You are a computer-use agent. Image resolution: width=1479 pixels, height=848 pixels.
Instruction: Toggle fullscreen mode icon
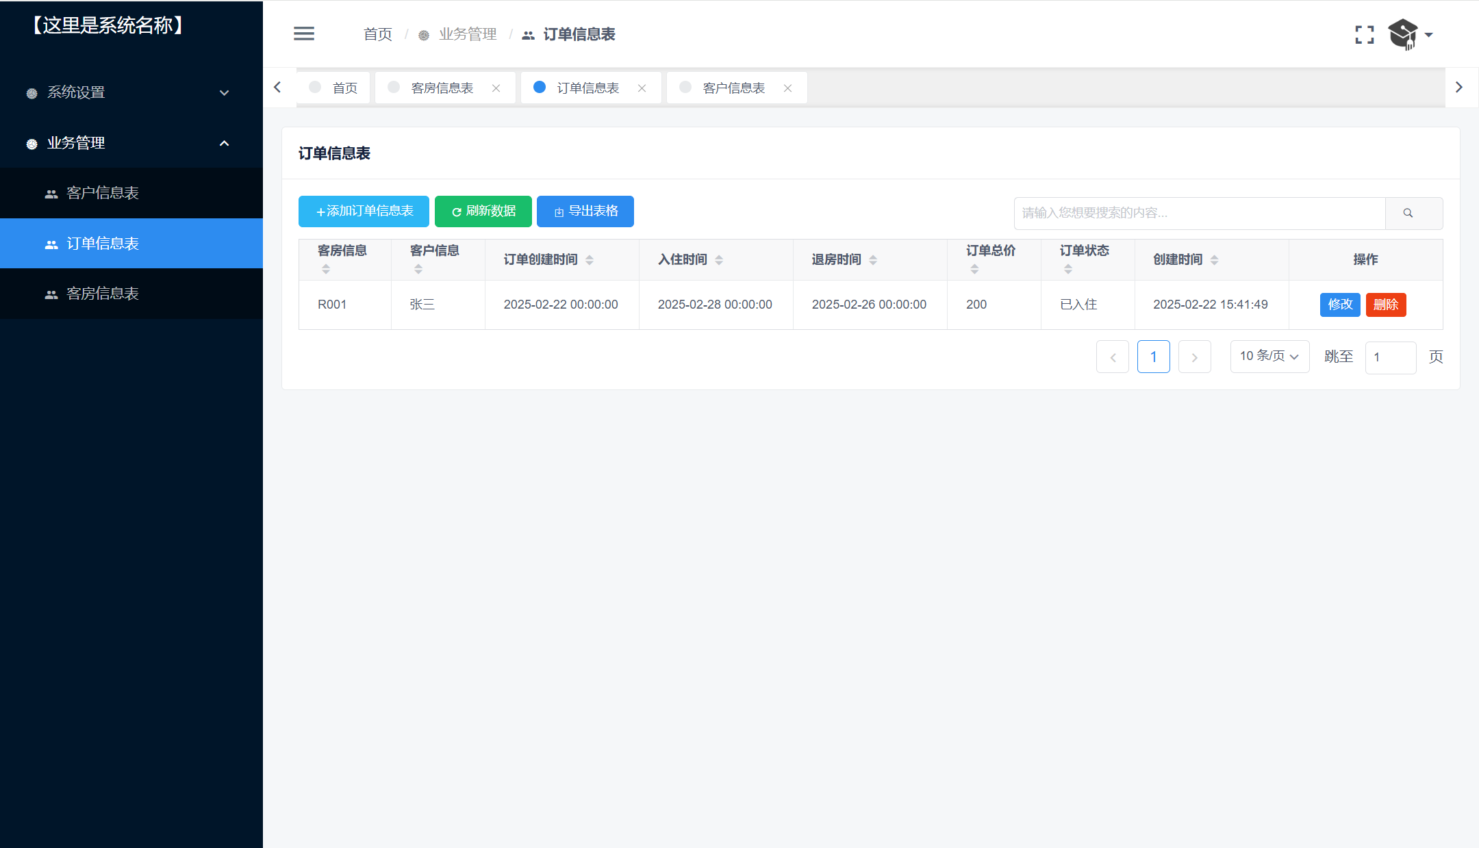click(1364, 35)
